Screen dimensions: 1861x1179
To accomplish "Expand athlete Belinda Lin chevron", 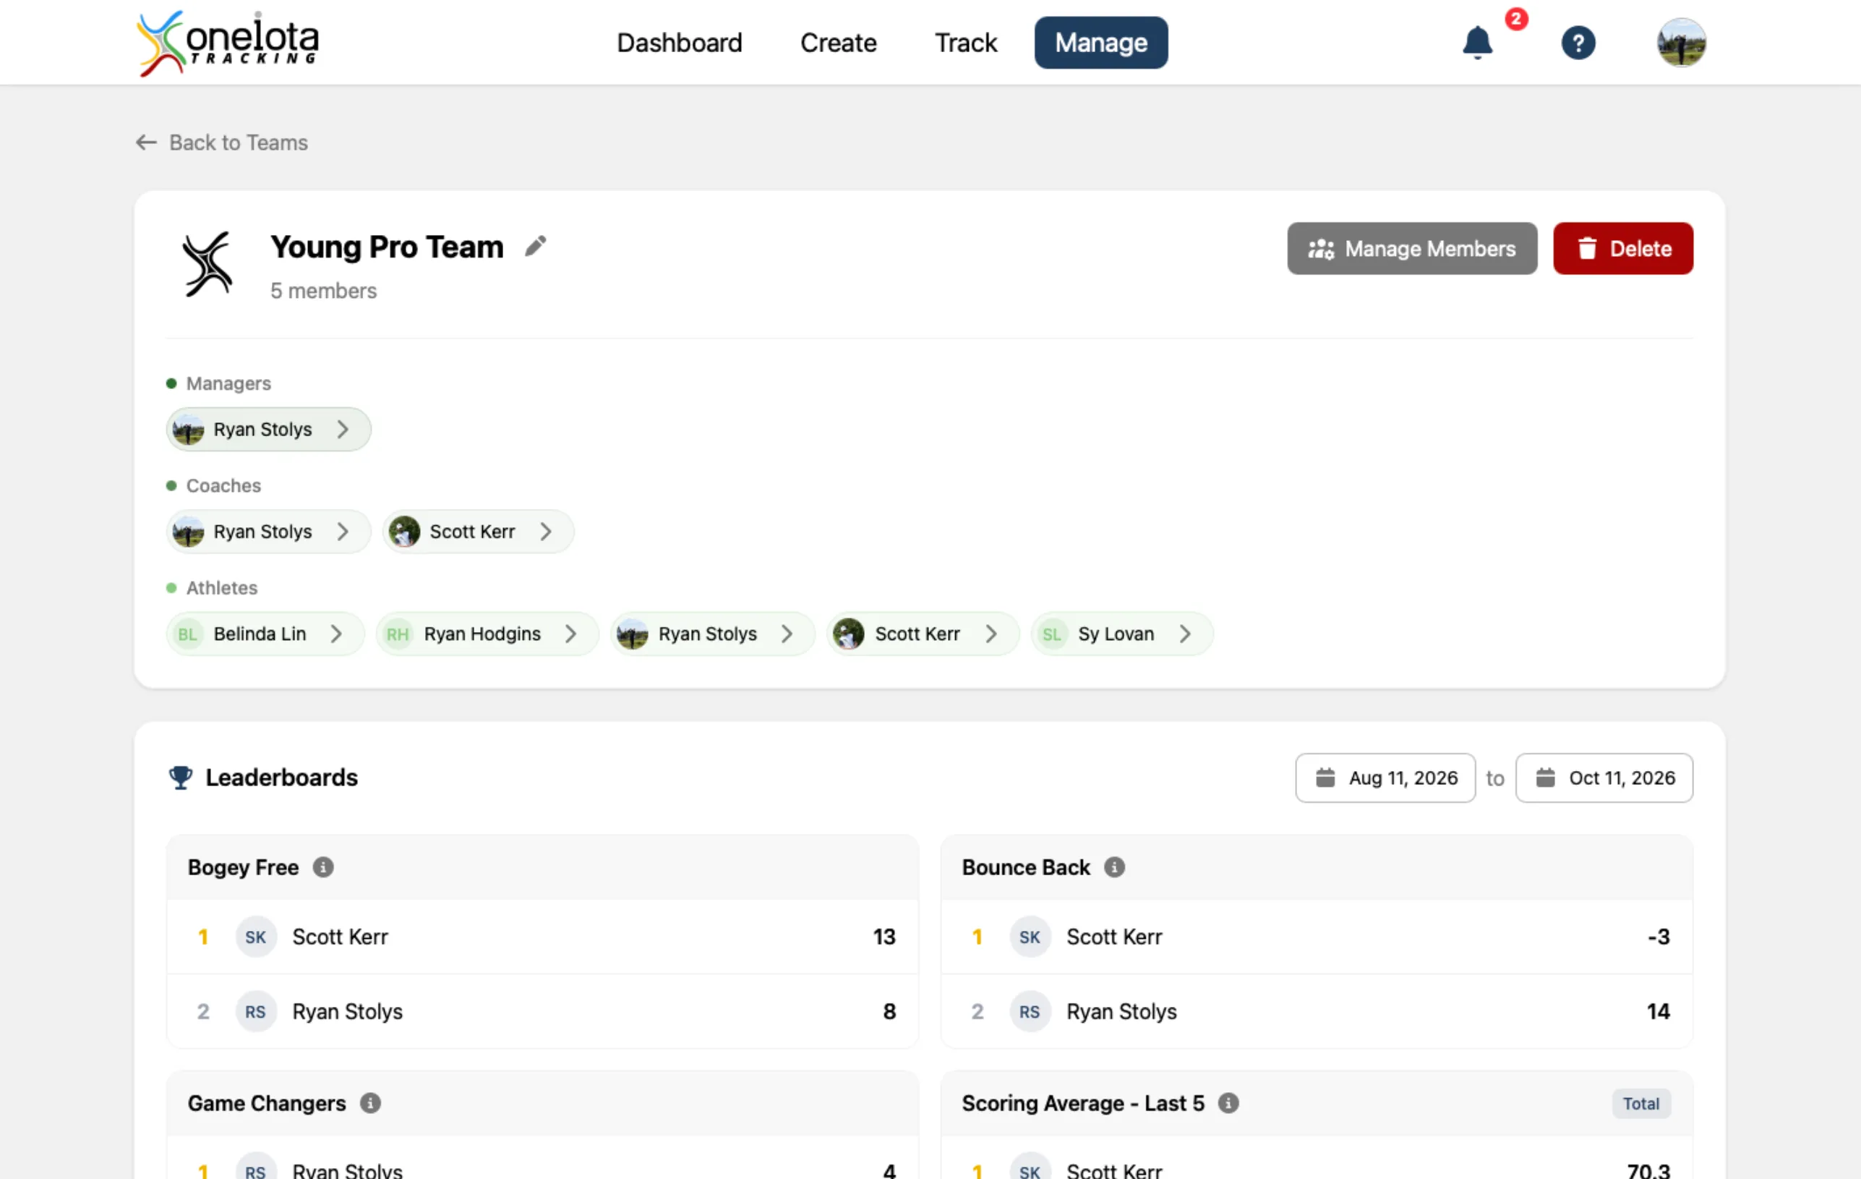I will coord(336,634).
